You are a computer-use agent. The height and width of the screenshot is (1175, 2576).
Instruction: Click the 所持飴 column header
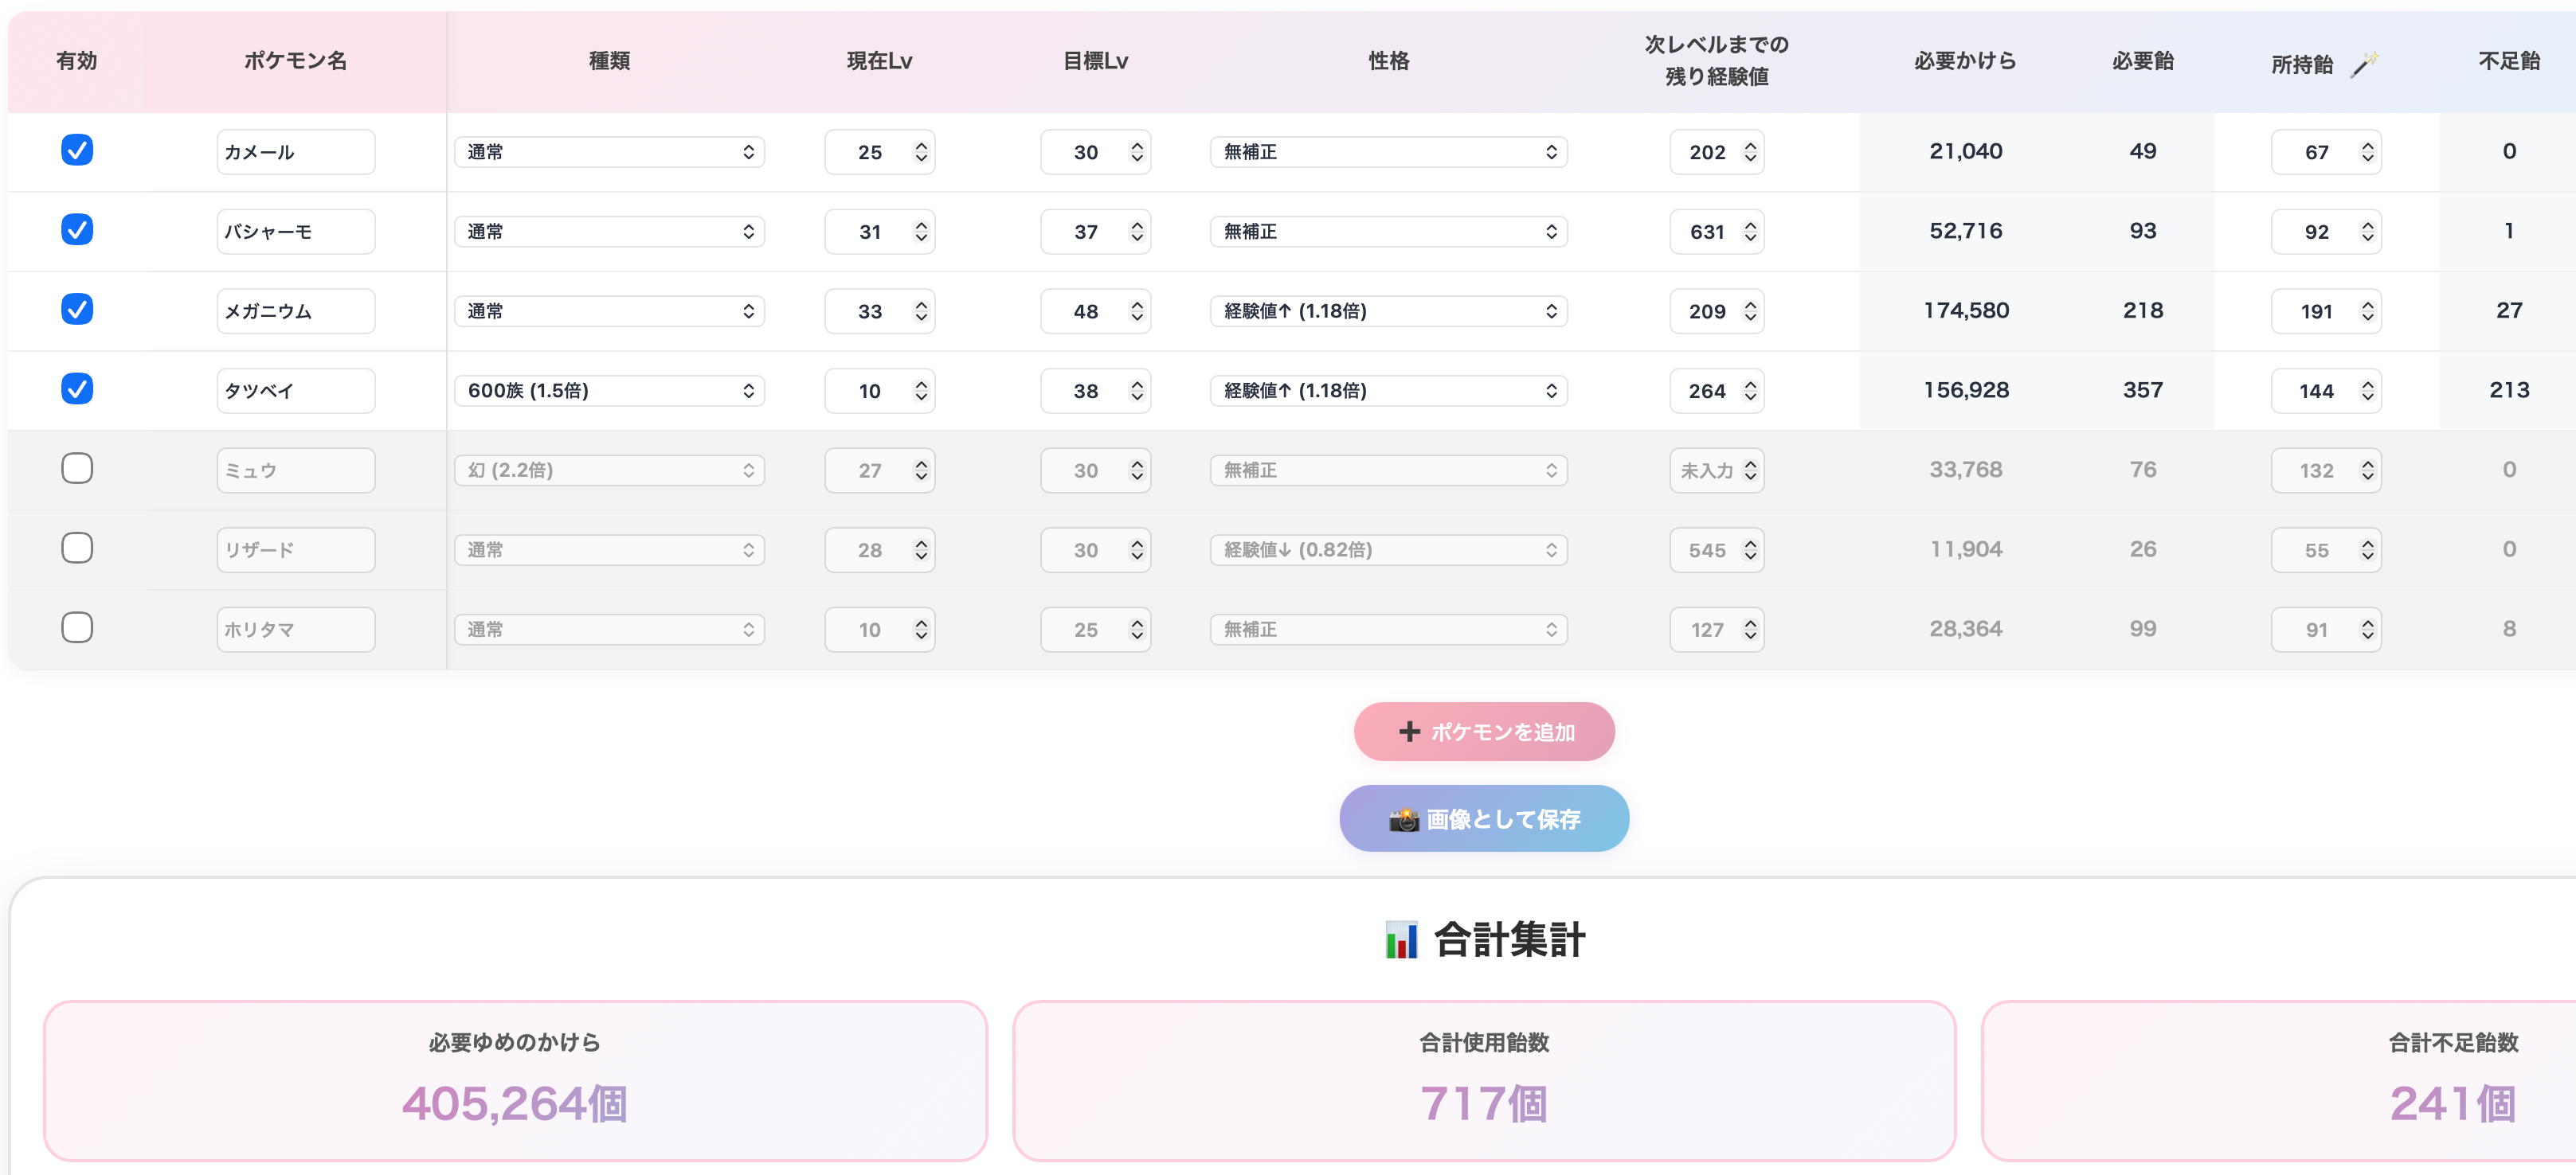(x=2301, y=64)
